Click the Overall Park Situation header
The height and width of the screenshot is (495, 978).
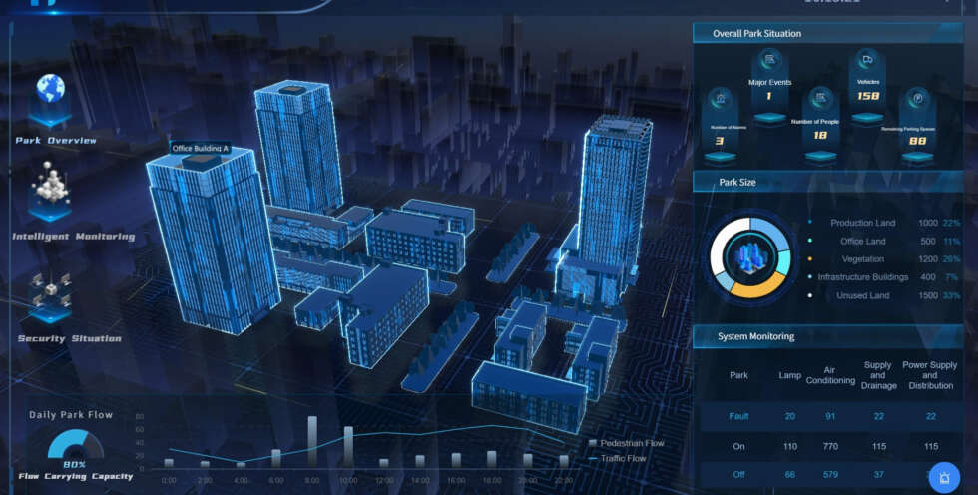[x=756, y=33]
